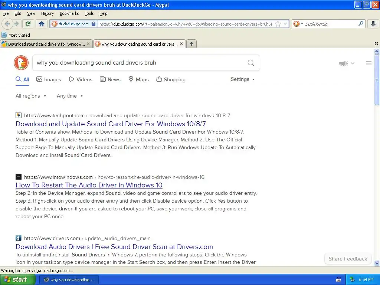The width and height of the screenshot is (380, 285).
Task: Reload the current page
Action: click(28, 24)
